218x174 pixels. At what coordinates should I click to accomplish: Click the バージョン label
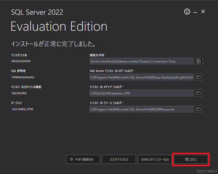(x=17, y=103)
